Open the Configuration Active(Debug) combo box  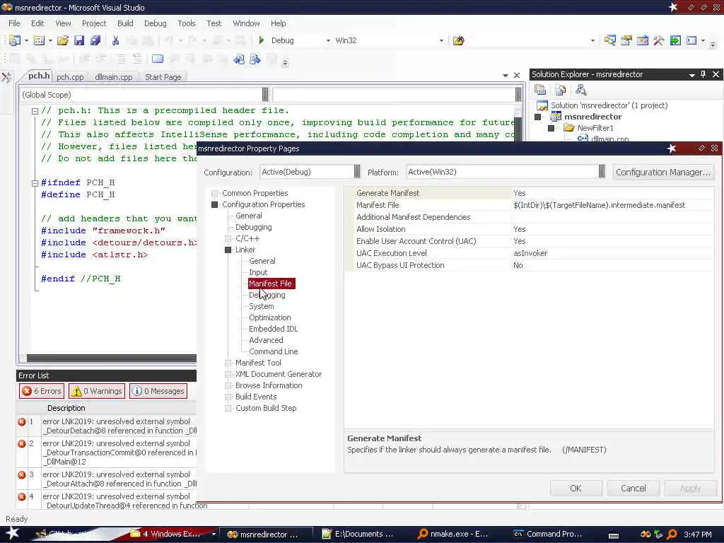[310, 172]
